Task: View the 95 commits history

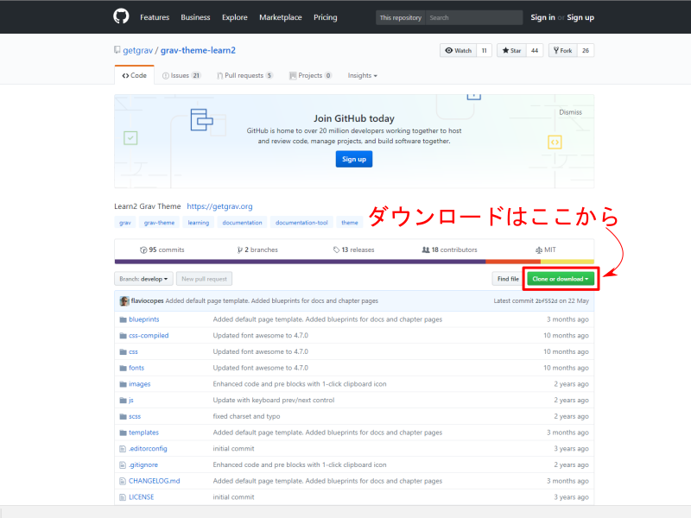Action: [162, 250]
